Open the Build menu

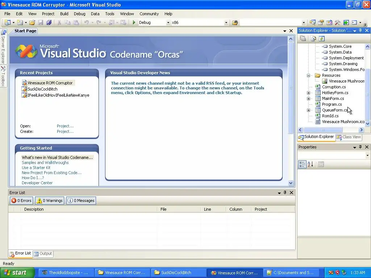[x=64, y=14]
